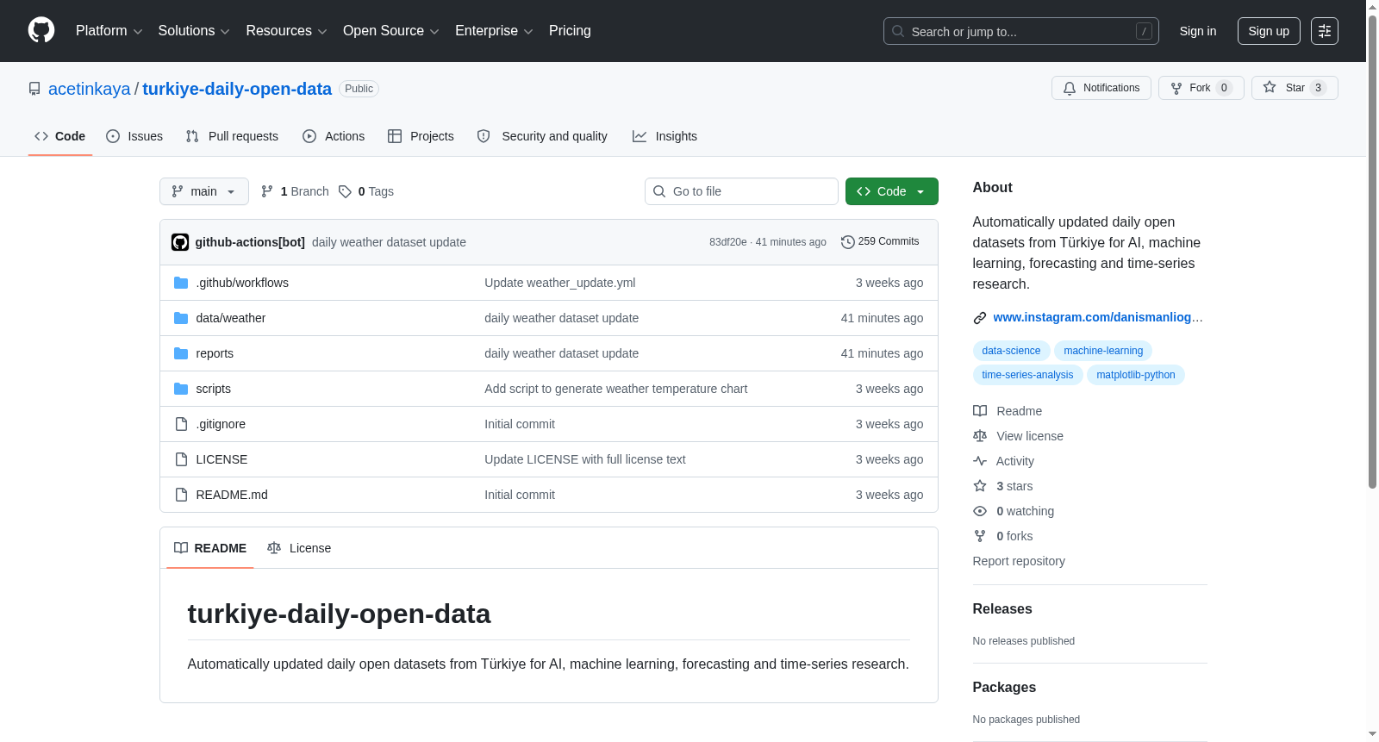Select the Code repository tab
Viewport: 1379px width, 742px height.
60,136
